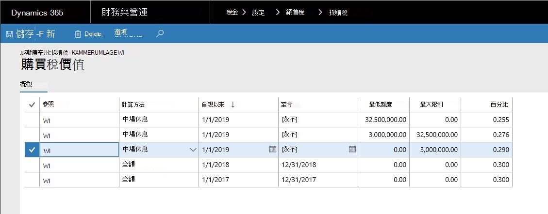Expand the 計算方法 dropdown in the selected row

[193, 150]
